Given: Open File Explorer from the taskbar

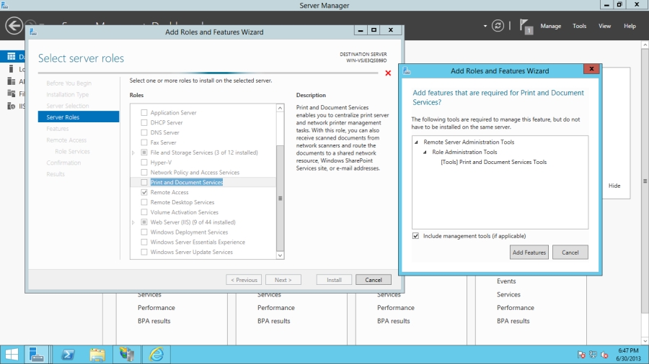Looking at the screenshot, I should (97, 355).
